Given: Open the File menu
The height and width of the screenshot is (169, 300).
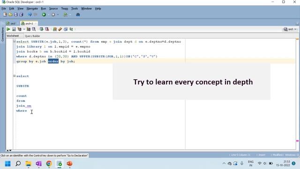Looking at the screenshot, I should point(4,8).
